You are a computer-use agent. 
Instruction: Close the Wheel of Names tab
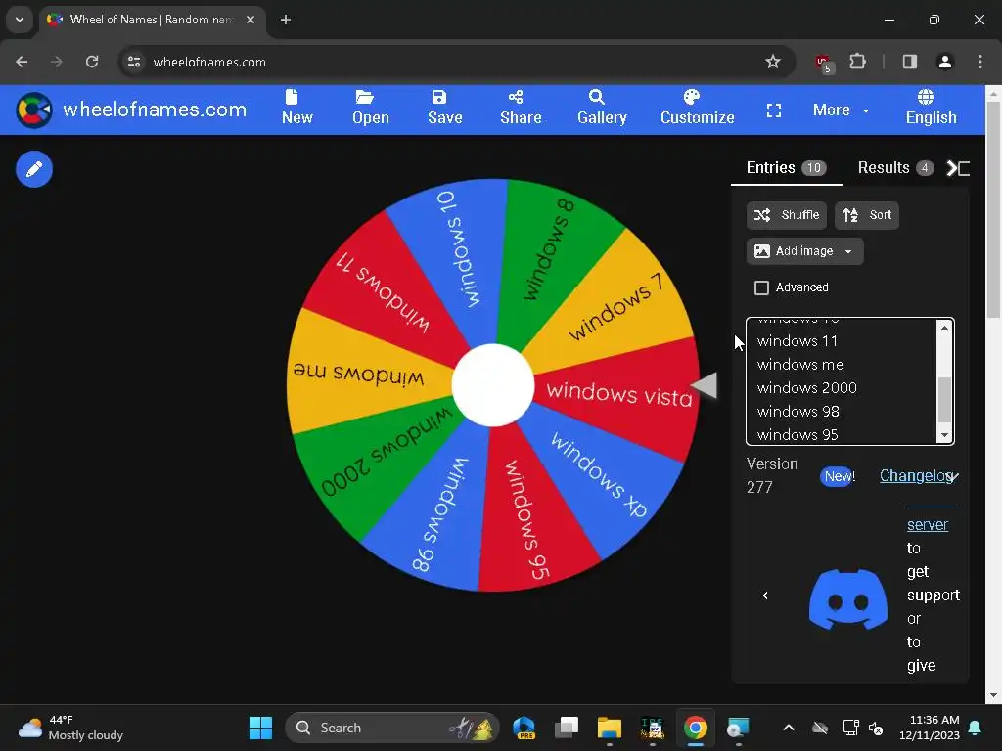point(250,20)
